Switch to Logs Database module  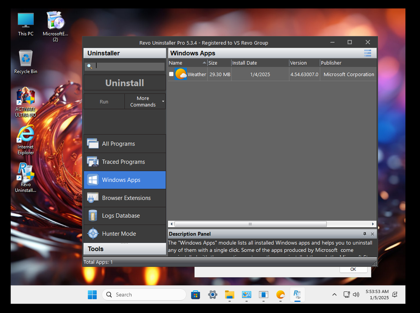125,216
